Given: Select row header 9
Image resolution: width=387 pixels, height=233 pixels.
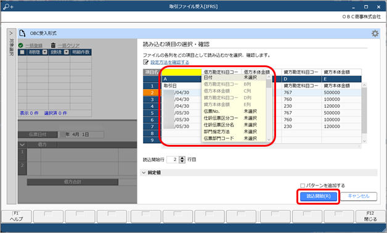Looking at the screenshot, I should click(x=152, y=140).
